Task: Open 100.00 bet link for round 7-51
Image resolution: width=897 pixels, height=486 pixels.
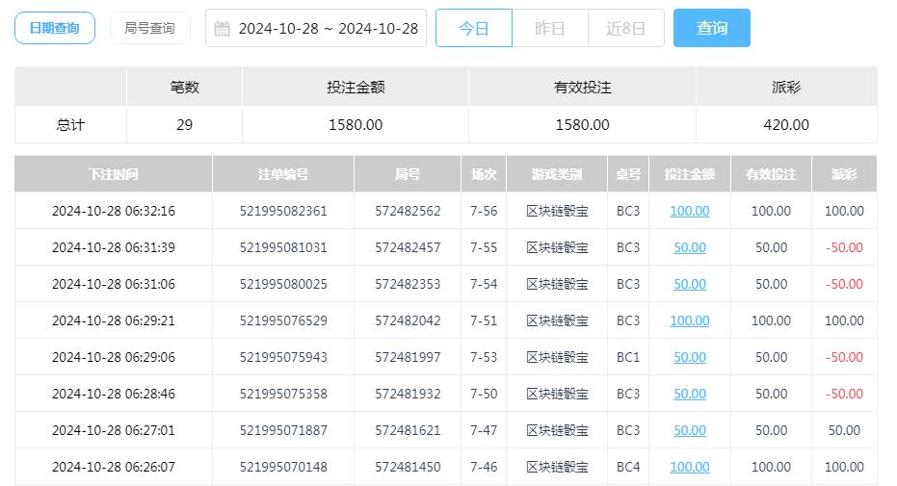Action: pos(689,320)
